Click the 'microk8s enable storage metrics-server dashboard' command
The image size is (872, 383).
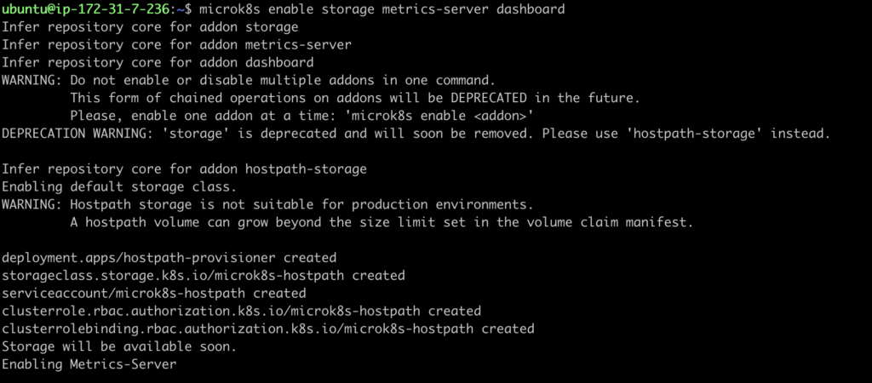pos(382,9)
